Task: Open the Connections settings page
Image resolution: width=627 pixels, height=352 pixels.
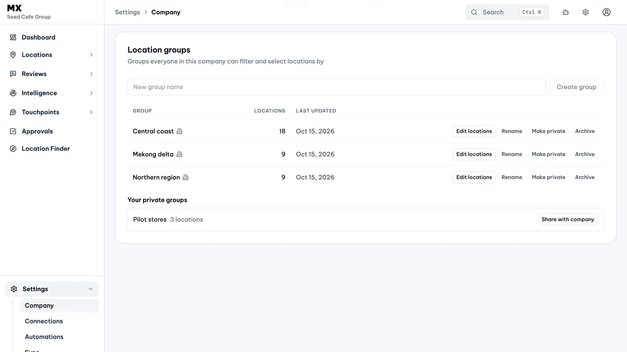Action: [x=59, y=321]
